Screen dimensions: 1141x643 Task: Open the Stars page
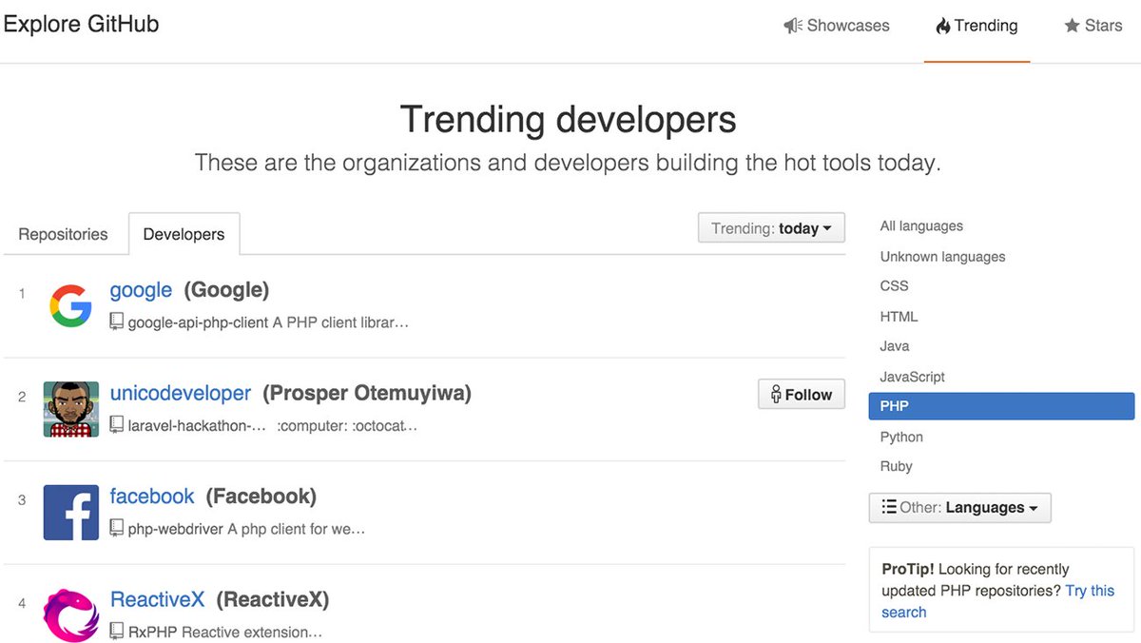click(1093, 26)
